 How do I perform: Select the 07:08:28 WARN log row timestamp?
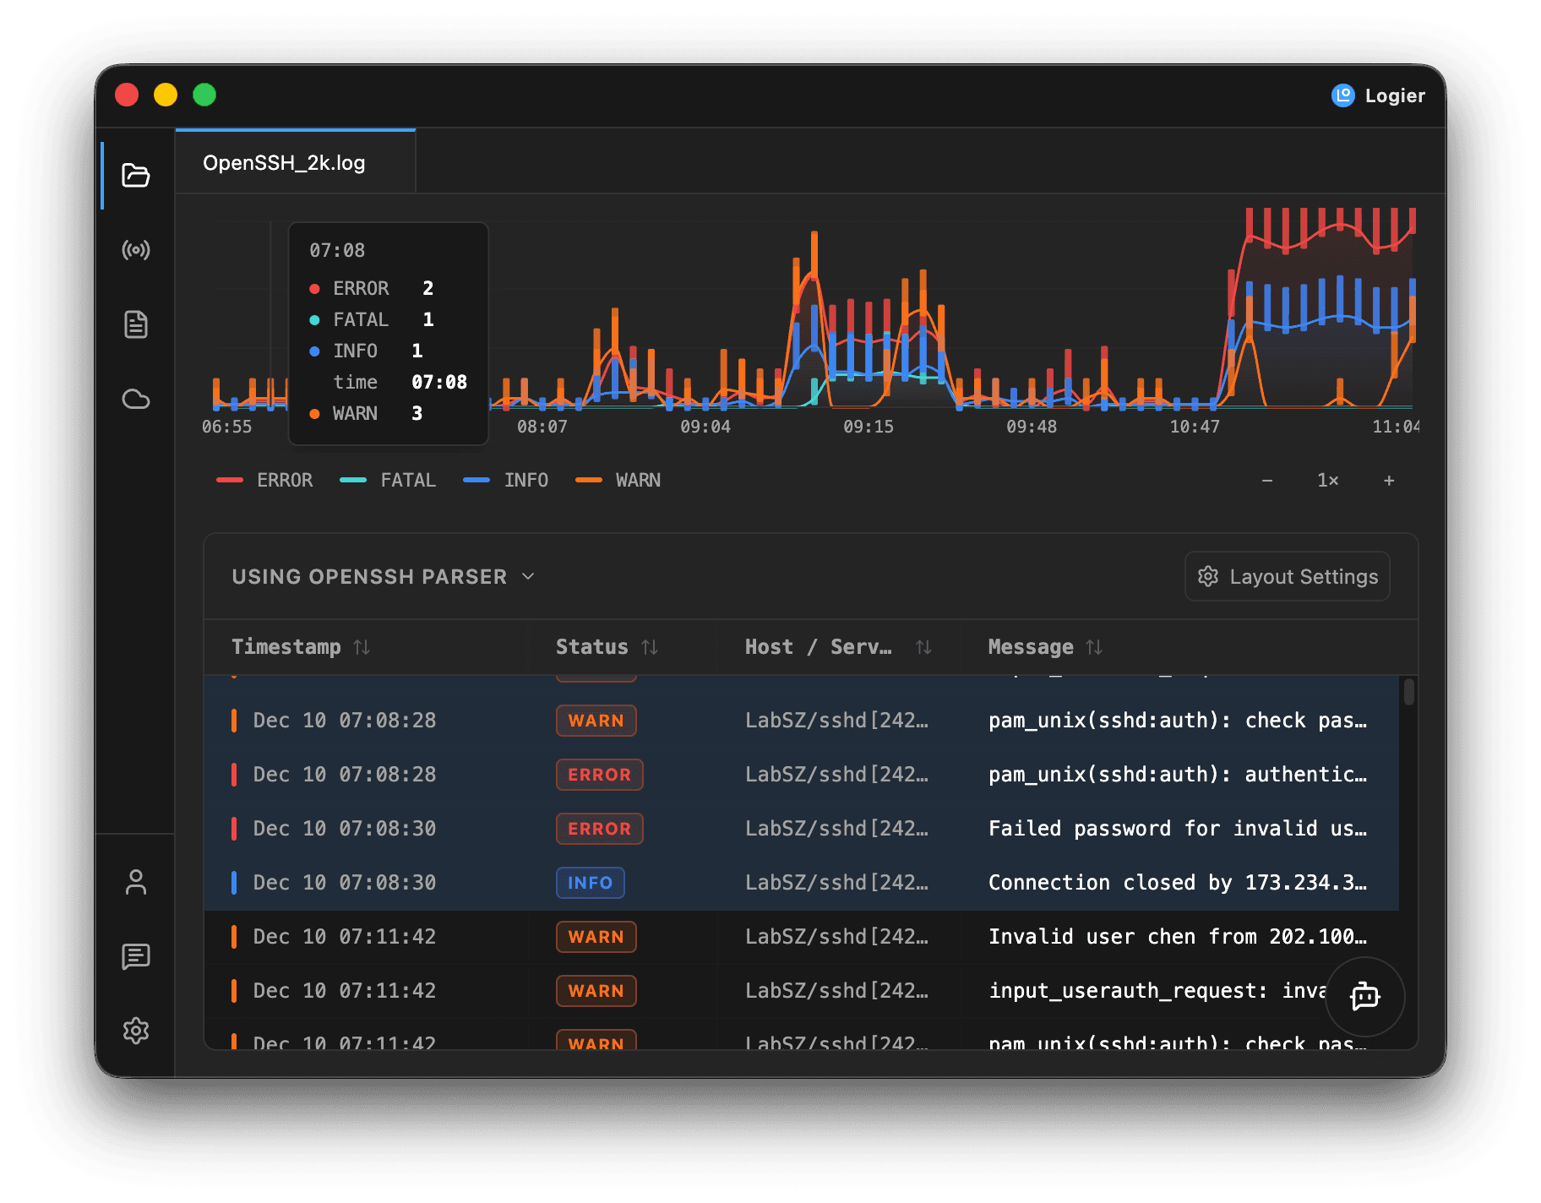[345, 721]
